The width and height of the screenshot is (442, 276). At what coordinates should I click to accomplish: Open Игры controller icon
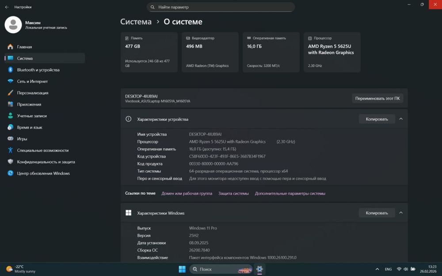tap(11, 139)
